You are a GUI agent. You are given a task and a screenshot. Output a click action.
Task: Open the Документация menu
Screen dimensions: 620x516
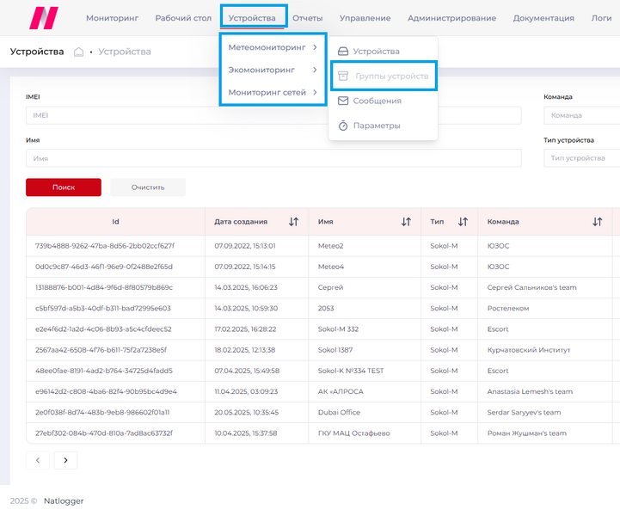tap(543, 18)
